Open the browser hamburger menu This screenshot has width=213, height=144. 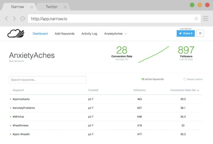206,18
